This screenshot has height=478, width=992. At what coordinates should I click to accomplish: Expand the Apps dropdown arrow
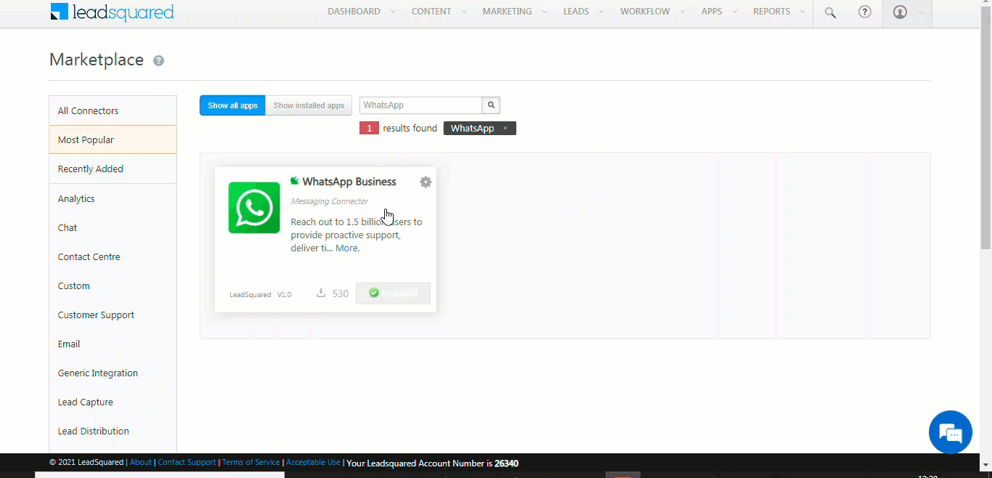(x=735, y=12)
